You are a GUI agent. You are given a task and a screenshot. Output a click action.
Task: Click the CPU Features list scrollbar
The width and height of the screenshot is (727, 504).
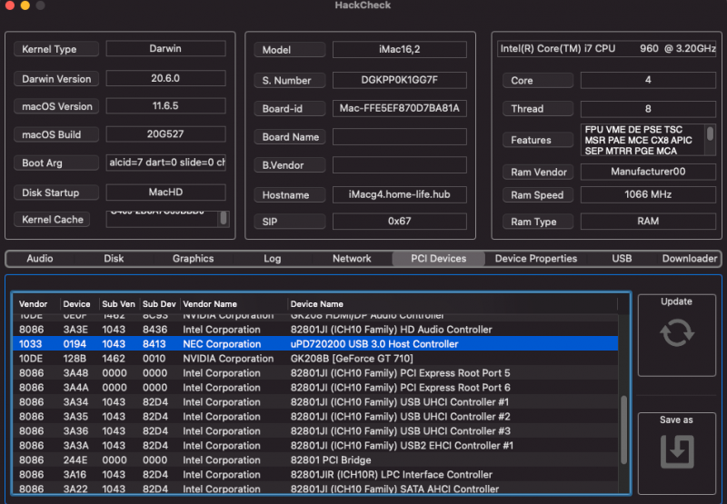point(710,135)
